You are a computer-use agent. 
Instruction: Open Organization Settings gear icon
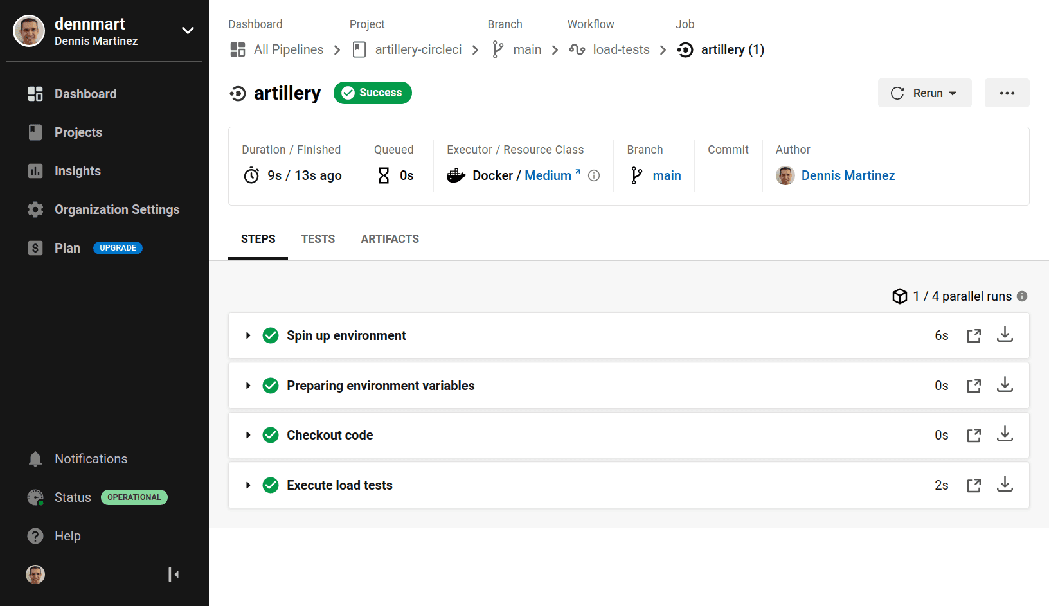tap(35, 209)
